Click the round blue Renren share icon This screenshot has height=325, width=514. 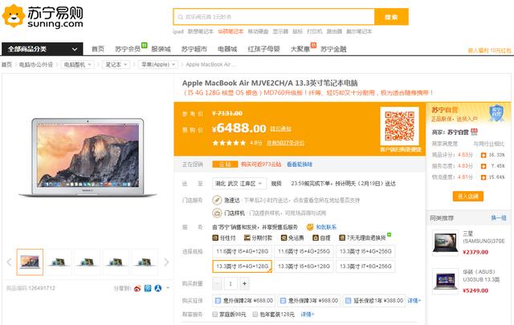[x=158, y=288]
